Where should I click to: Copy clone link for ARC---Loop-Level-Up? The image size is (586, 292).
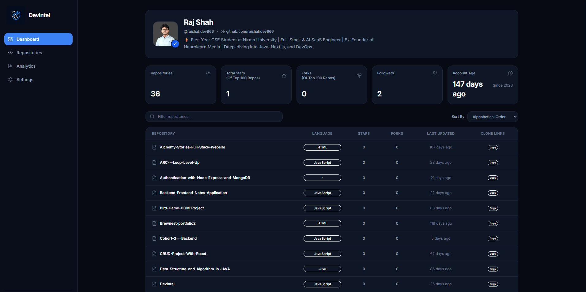(493, 163)
